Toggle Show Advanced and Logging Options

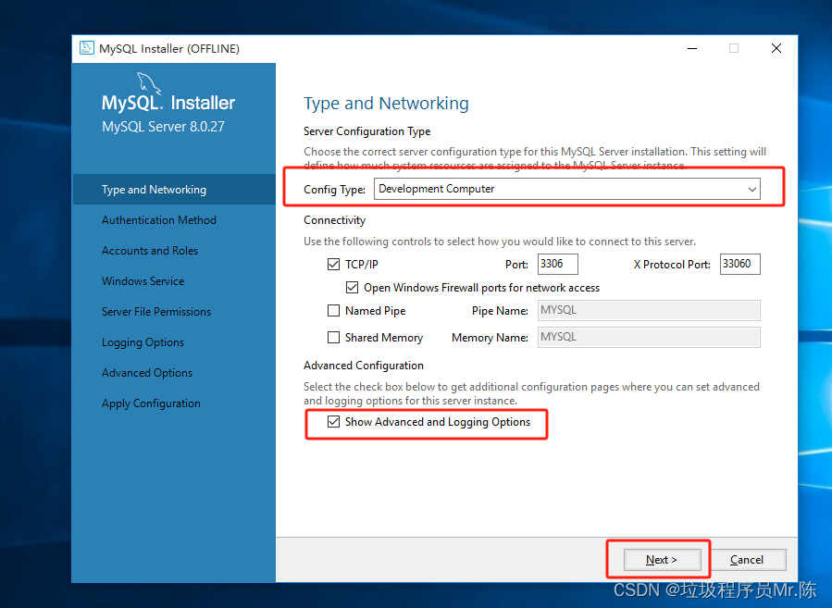[333, 422]
